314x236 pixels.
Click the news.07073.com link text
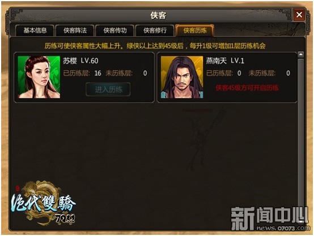point(283,228)
